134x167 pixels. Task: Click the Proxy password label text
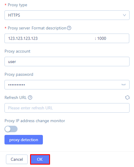(19, 75)
